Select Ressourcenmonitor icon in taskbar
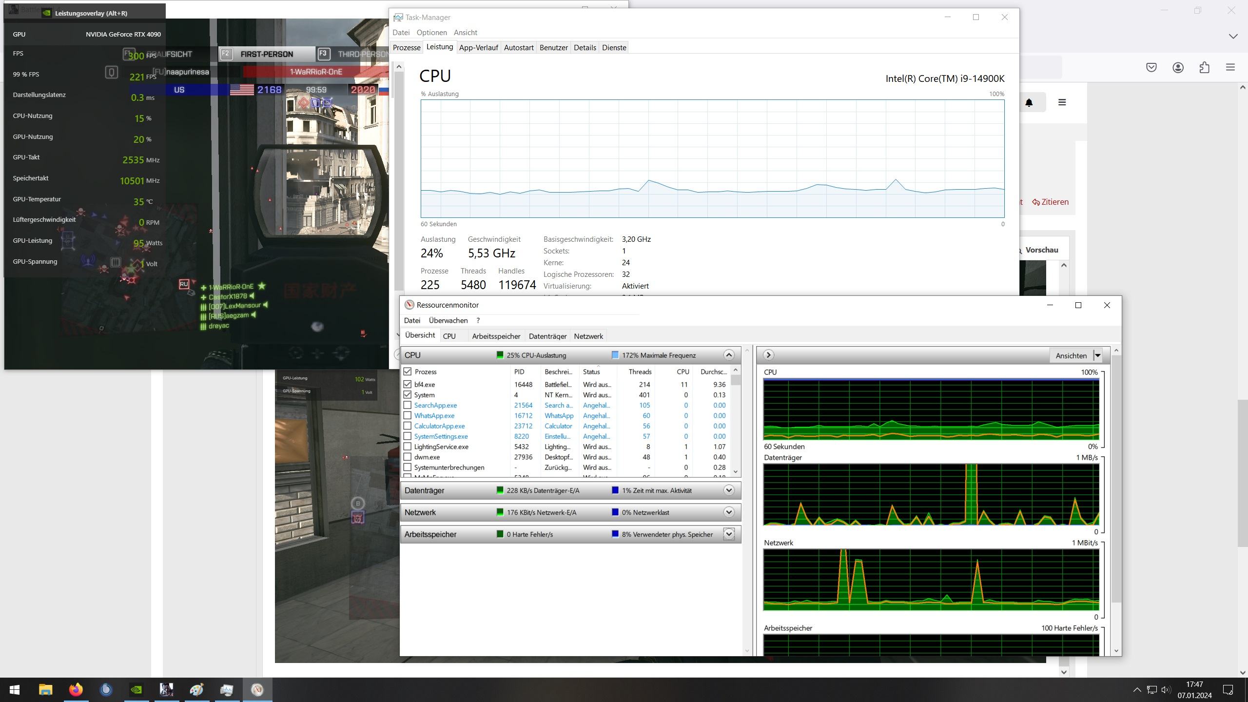This screenshot has height=702, width=1248. click(257, 689)
